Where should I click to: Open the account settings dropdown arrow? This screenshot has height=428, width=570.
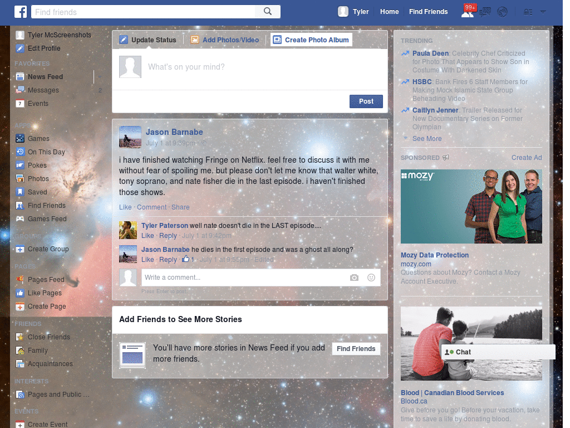tap(543, 11)
